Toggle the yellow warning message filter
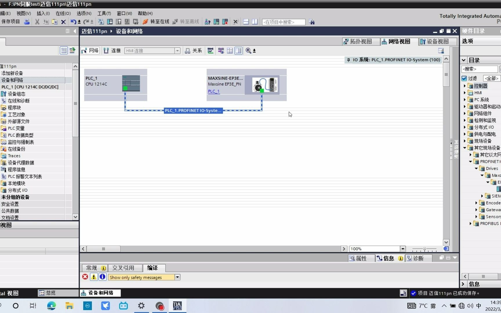 (94, 277)
